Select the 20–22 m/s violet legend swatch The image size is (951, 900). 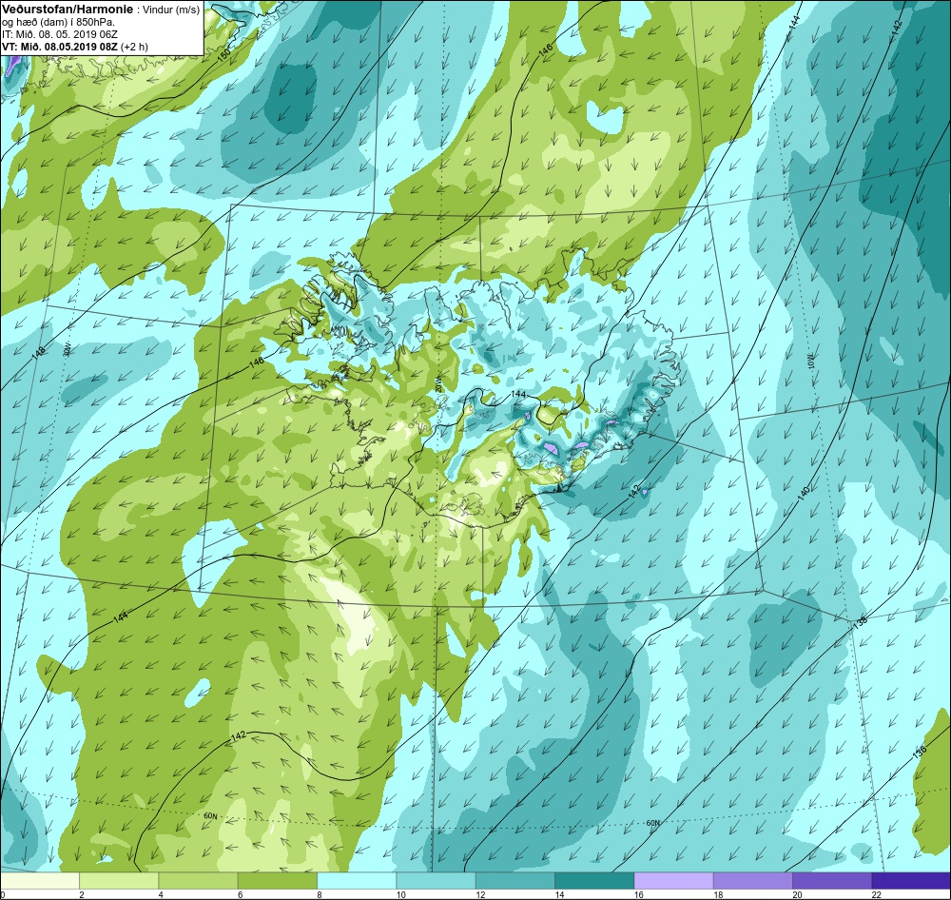click(x=832, y=881)
